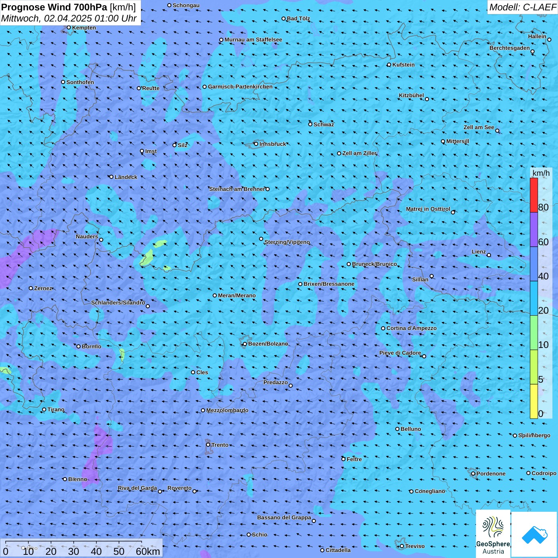Click the date Mittwoch, 02.04.2025 01:00 Uhr
558x558 pixels.
click(x=69, y=18)
